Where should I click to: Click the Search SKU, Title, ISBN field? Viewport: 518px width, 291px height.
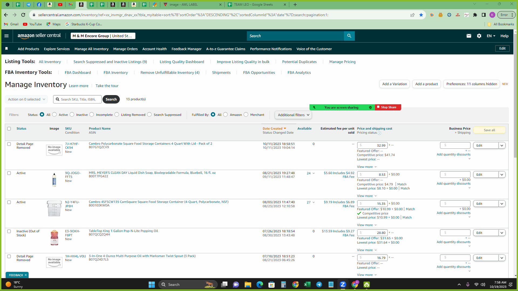(77, 99)
